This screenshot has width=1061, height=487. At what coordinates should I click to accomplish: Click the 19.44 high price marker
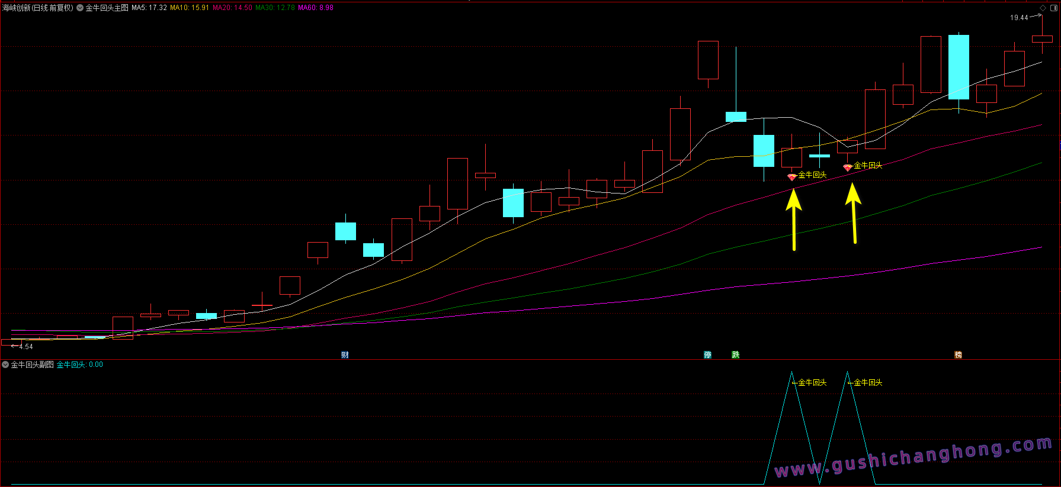click(1019, 18)
